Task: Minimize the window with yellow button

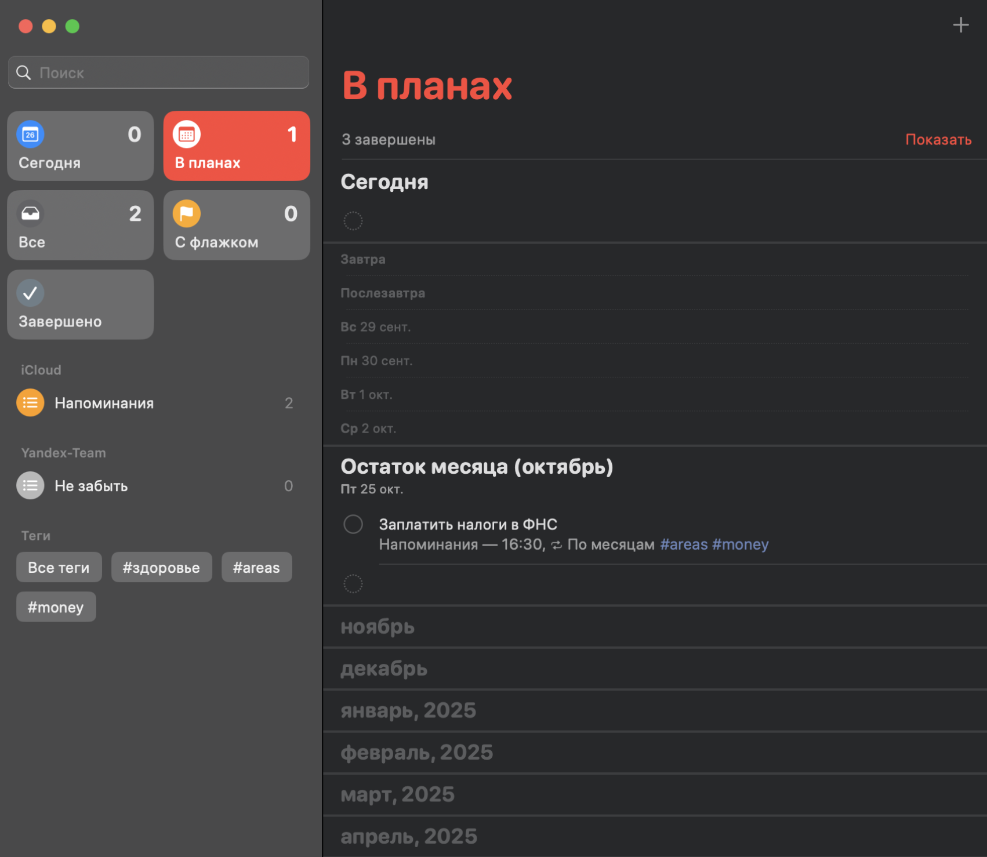Action: pyautogui.click(x=49, y=26)
